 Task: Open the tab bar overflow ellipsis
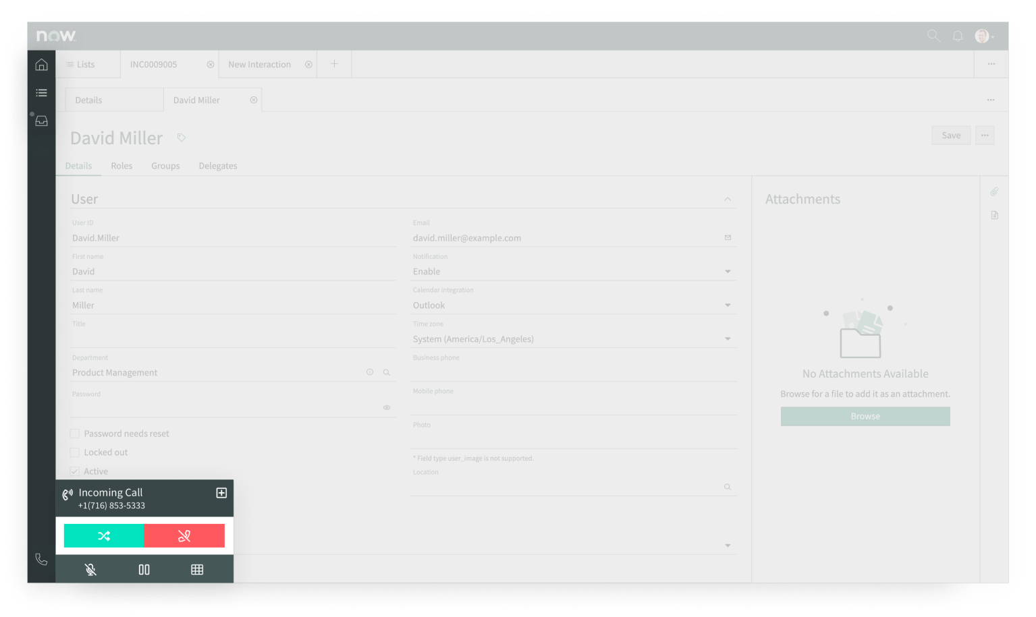[x=991, y=64]
